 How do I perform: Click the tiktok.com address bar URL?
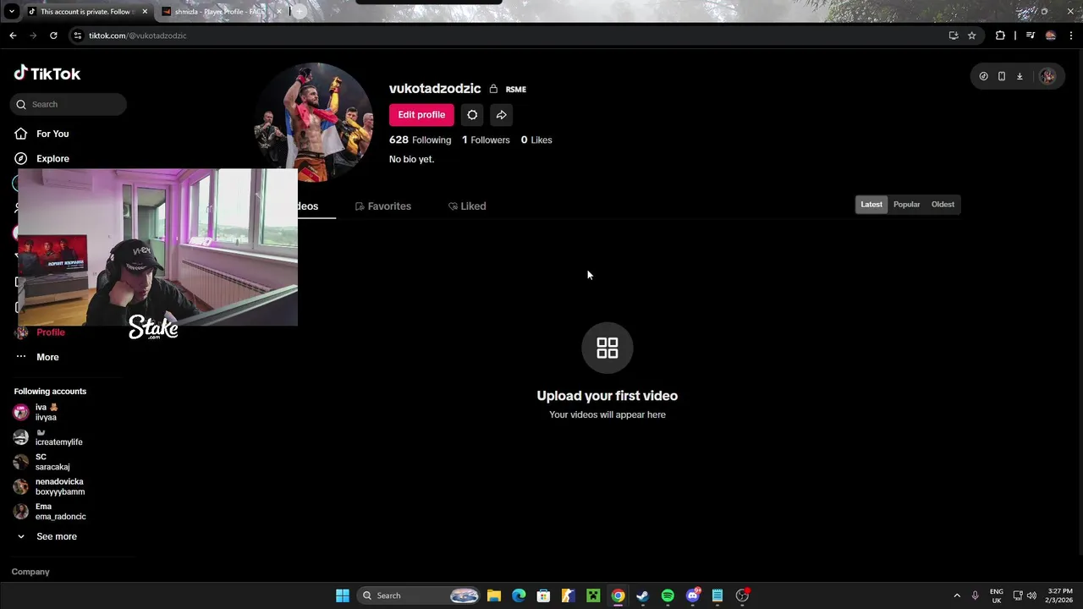[x=138, y=36]
